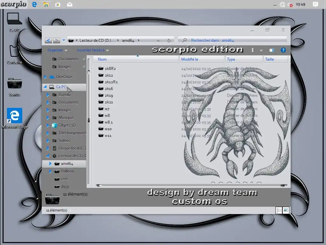Change view with the view options icon

(x=252, y=50)
